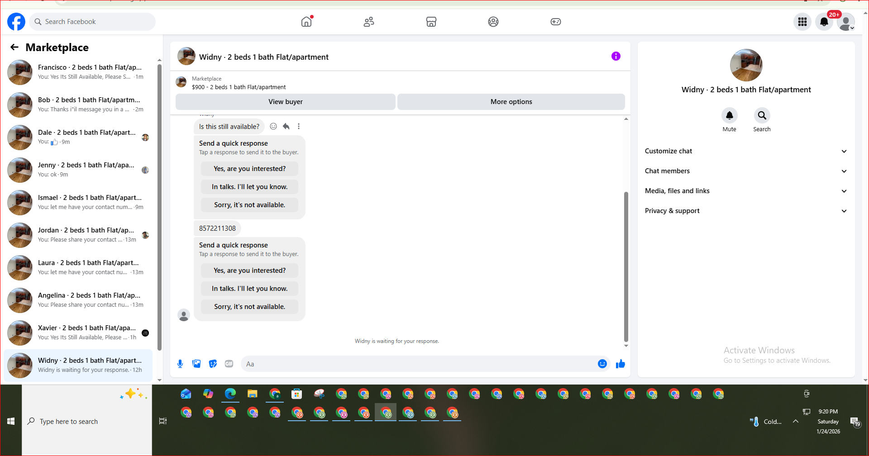Click the More options button
The image size is (869, 456).
coord(511,102)
